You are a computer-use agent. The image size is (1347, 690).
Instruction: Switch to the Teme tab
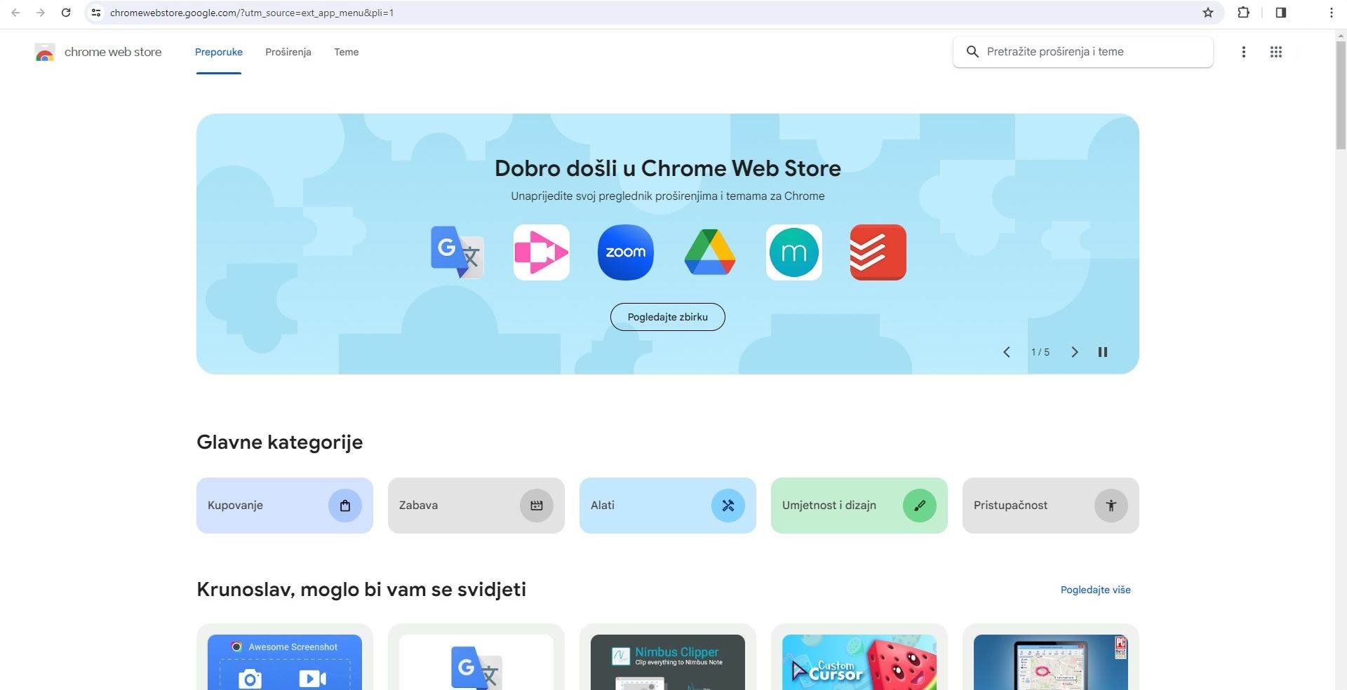347,52
